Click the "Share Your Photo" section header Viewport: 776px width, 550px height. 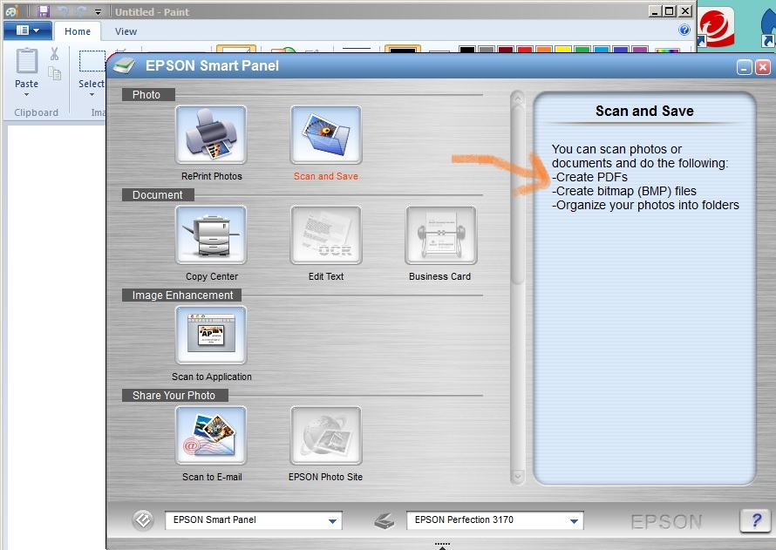[175, 395]
